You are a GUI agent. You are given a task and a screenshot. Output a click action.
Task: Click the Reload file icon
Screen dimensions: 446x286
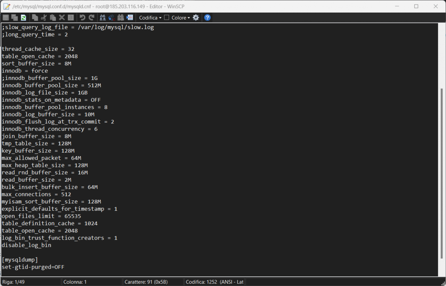24,18
